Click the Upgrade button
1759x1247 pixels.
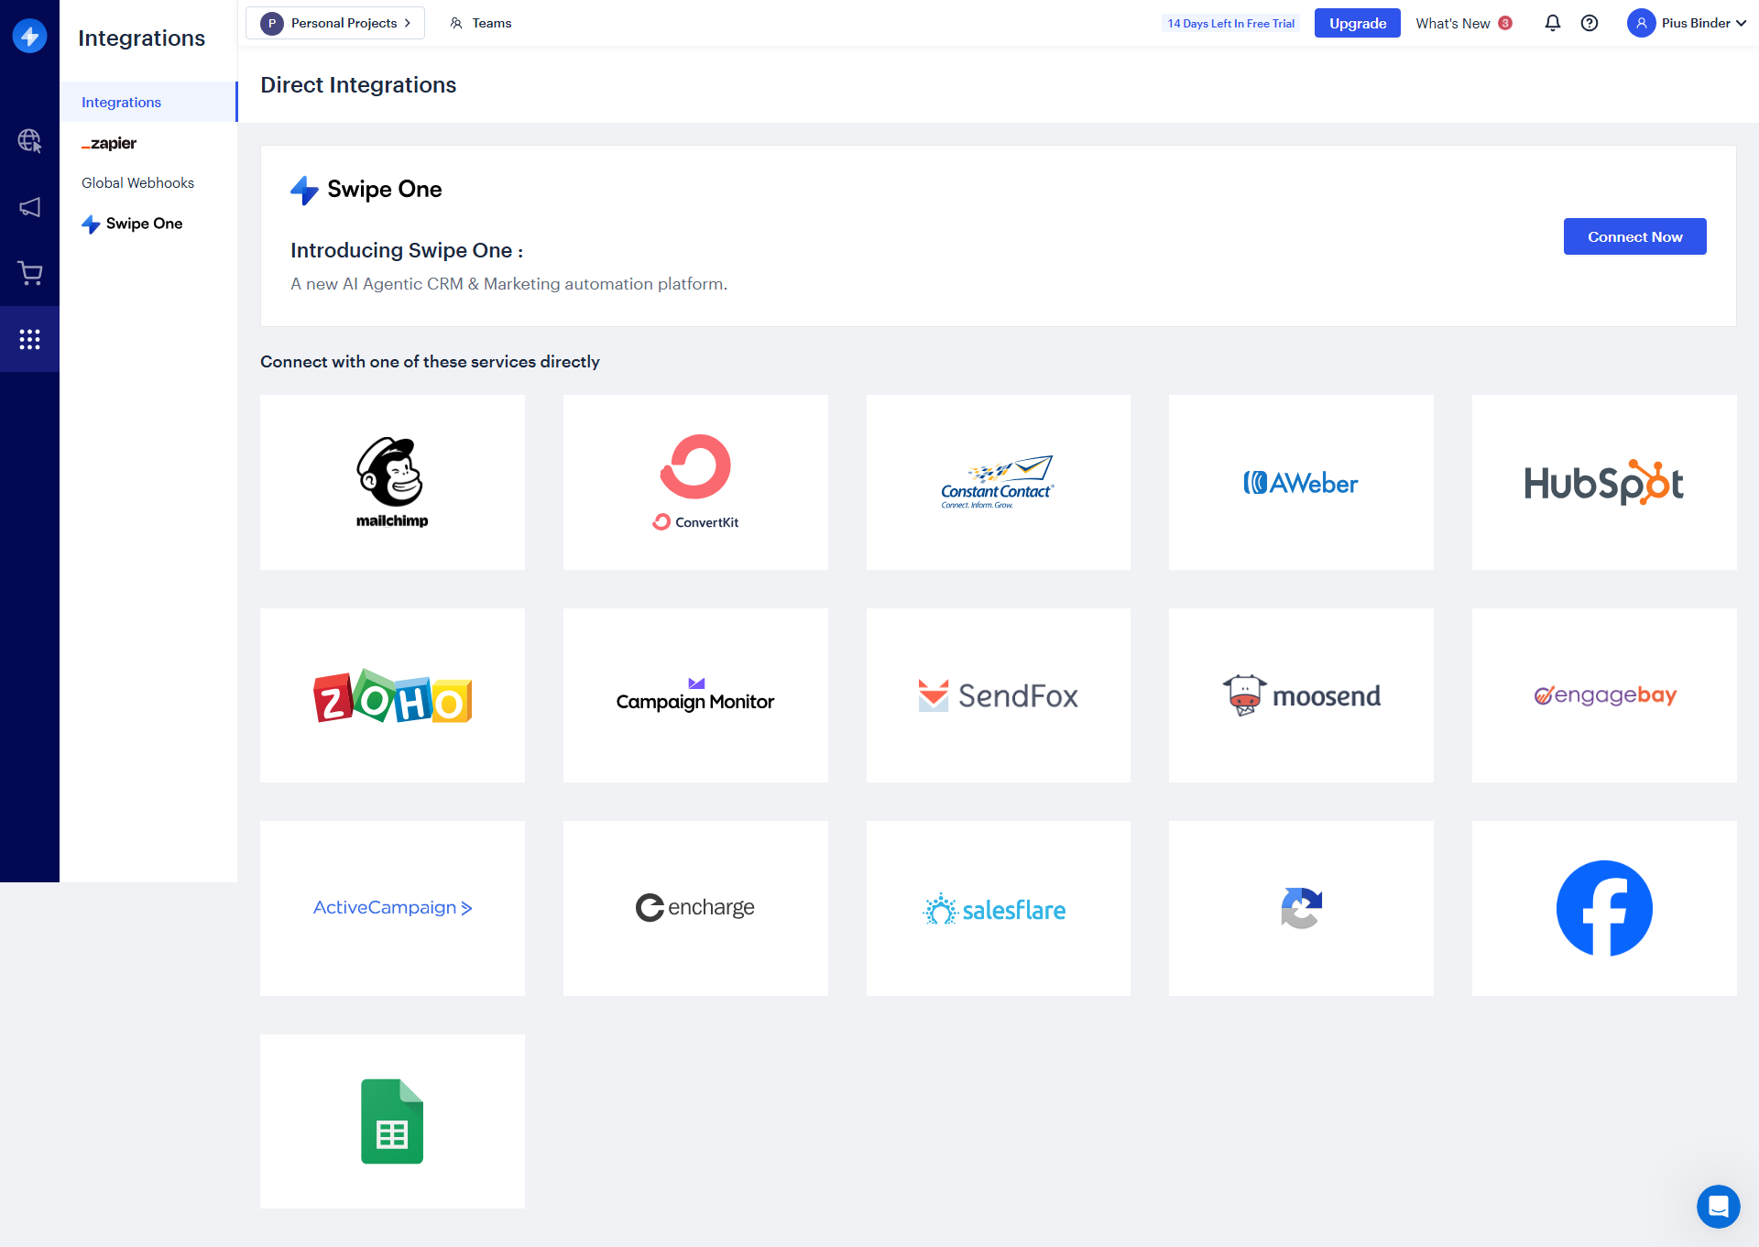click(x=1357, y=23)
